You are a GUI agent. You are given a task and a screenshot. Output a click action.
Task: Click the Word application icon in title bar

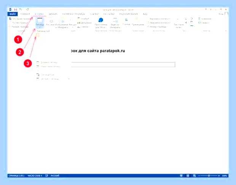pyautogui.click(x=10, y=10)
